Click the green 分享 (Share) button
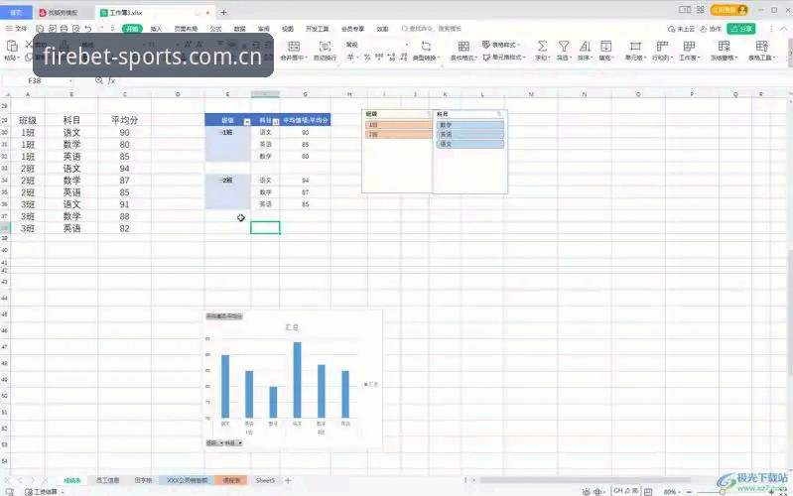Screen dimensions: 793x496 741,29
